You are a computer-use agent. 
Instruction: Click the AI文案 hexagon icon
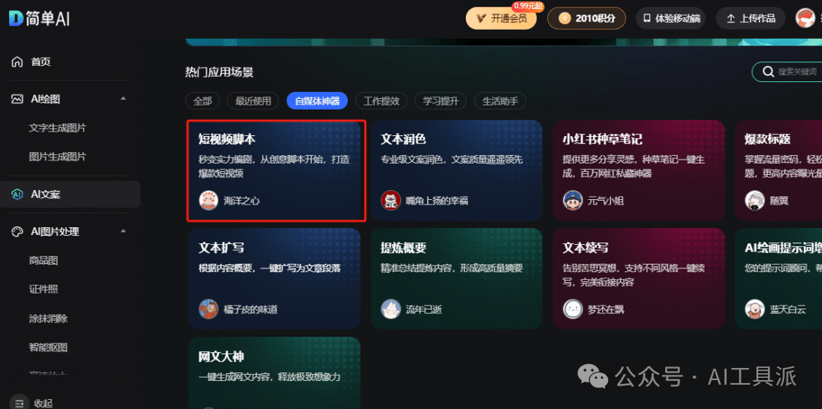point(18,195)
